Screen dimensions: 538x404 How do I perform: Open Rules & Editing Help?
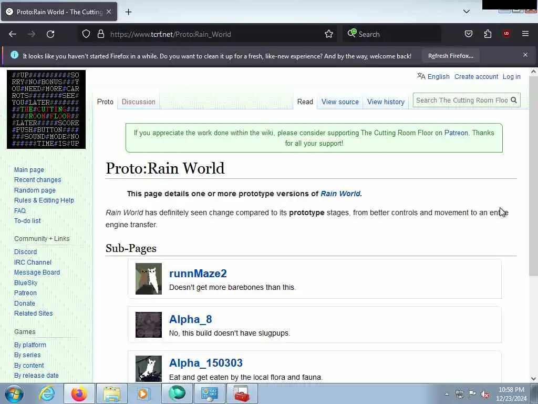point(44,200)
